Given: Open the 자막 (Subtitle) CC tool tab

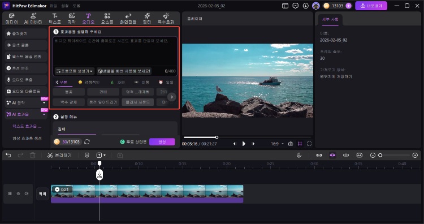Looking at the screenshot, I should (x=72, y=19).
